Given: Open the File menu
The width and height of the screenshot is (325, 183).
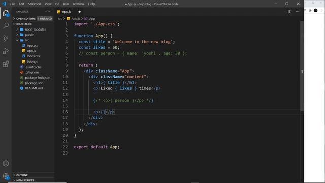Looking at the screenshot, I should [x=12, y=4].
